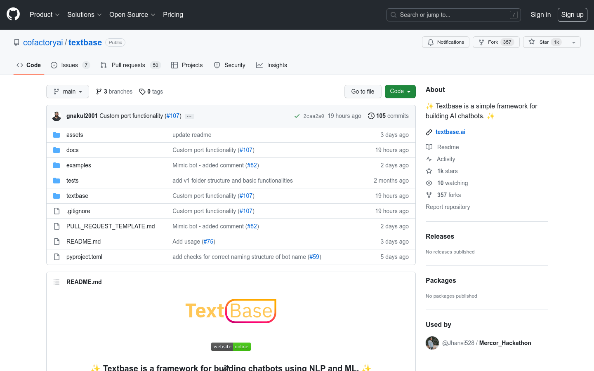Open the textbase.ai website link
This screenshot has width=594, height=371.
tap(450, 132)
